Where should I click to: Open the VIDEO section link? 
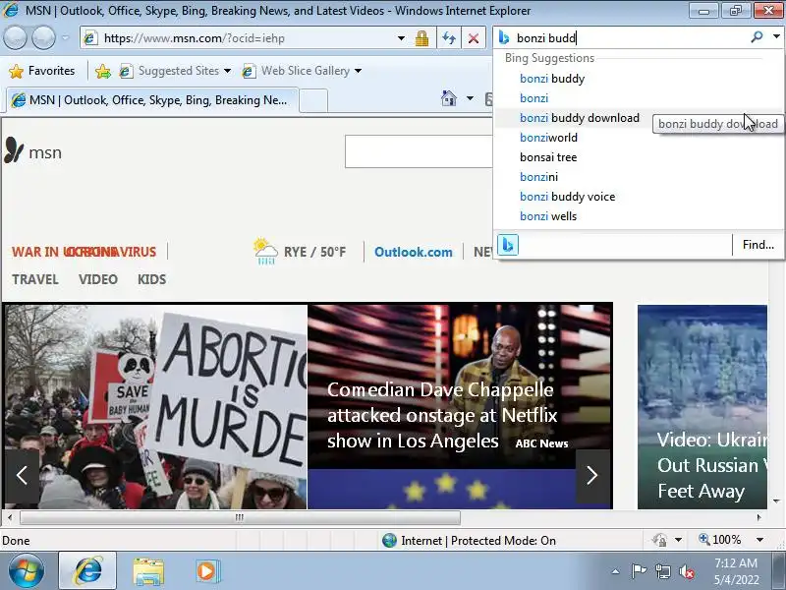pyautogui.click(x=97, y=279)
